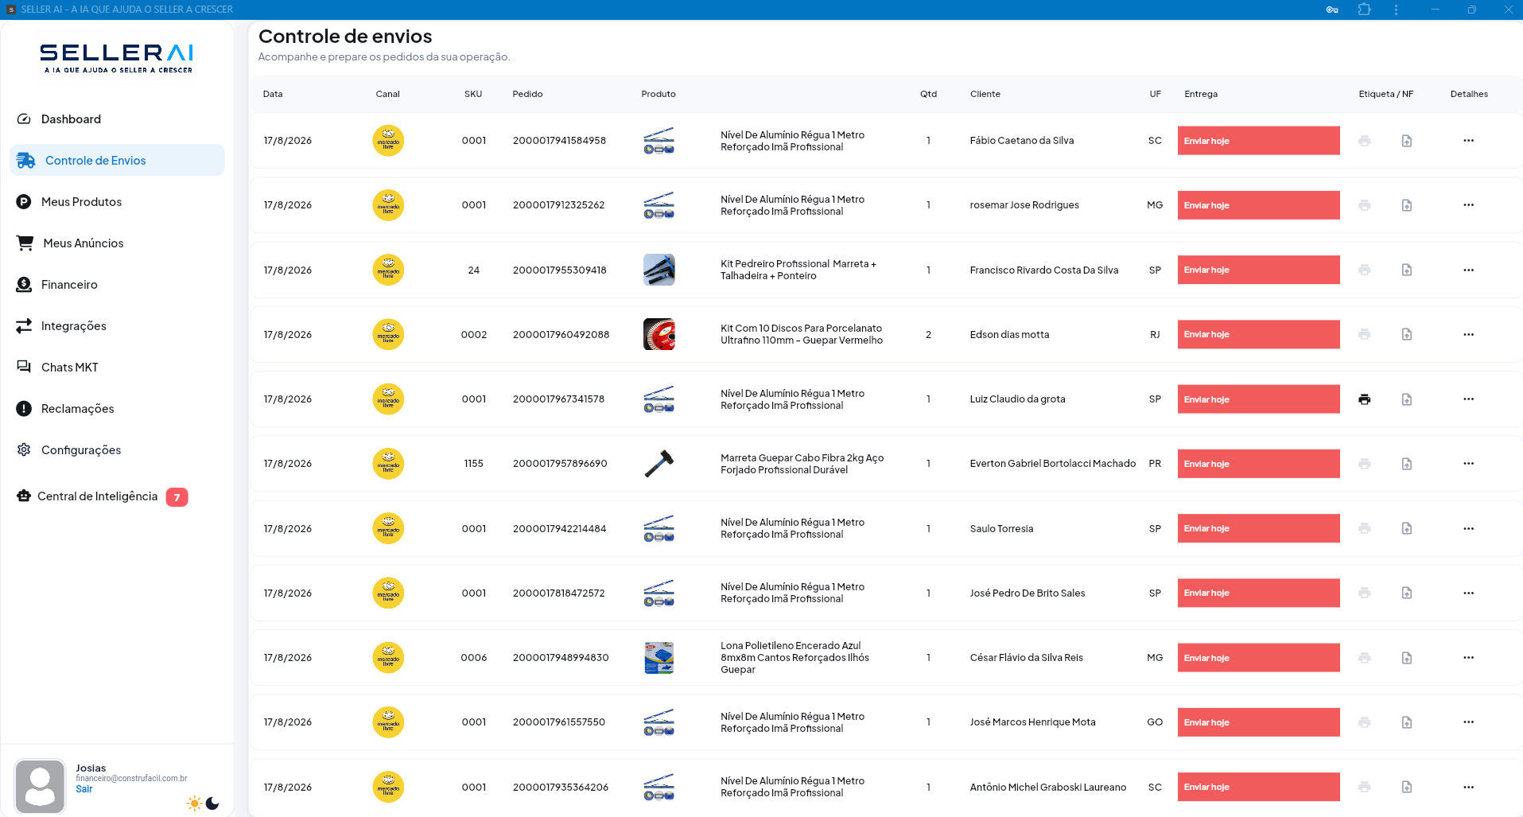
Task: Open details menu for Saulo Torresia
Action: 1468,528
